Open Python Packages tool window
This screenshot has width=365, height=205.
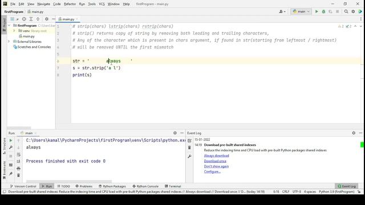click(112, 186)
